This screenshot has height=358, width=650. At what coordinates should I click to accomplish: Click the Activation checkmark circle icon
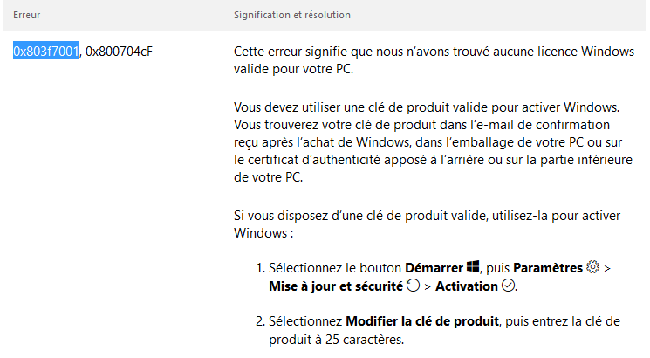click(x=509, y=286)
